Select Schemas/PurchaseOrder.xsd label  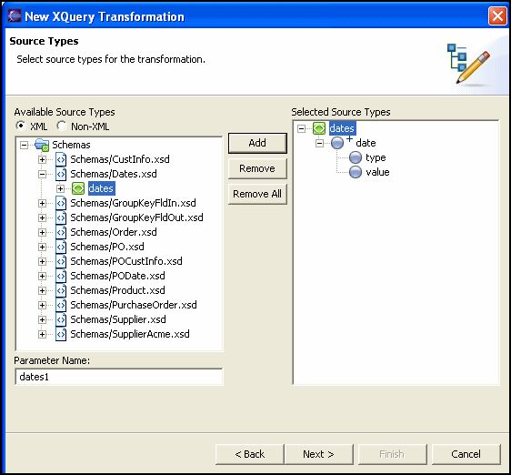(134, 305)
